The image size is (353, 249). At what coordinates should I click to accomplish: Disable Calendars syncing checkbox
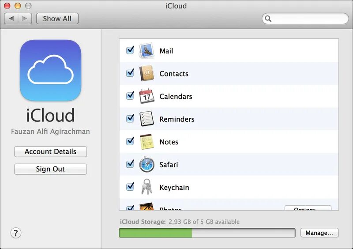click(130, 95)
